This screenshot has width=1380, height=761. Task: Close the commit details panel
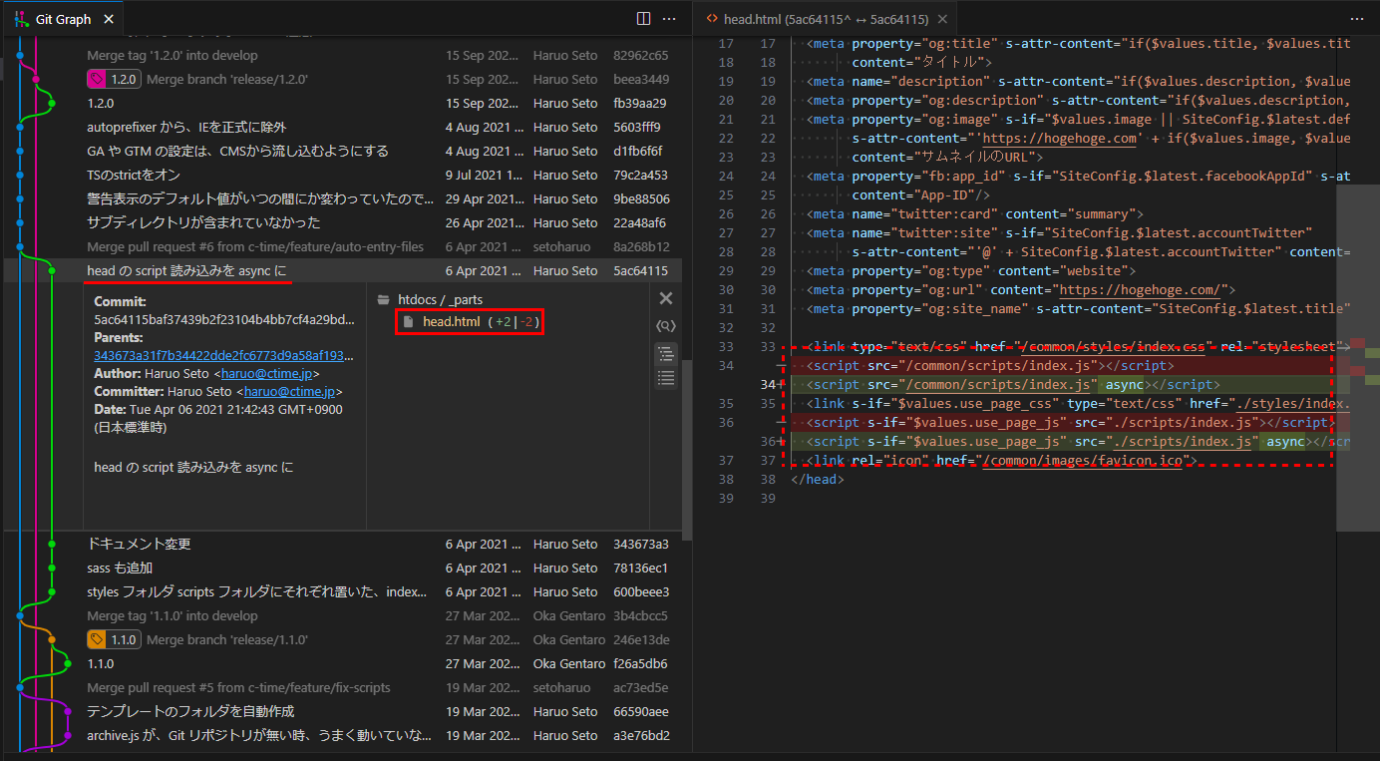point(666,298)
